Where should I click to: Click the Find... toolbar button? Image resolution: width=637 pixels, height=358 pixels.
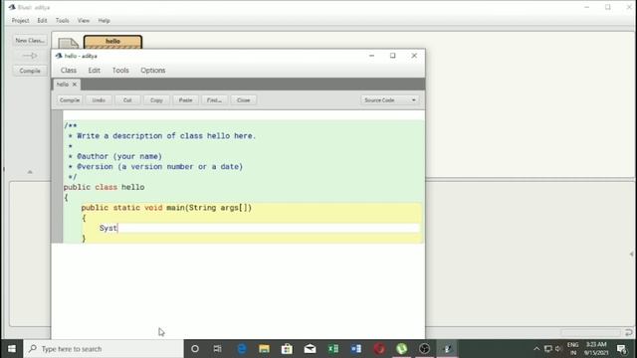click(215, 99)
